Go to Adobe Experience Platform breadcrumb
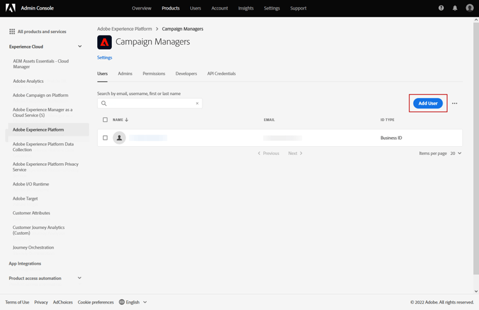479x310 pixels. pos(125,29)
